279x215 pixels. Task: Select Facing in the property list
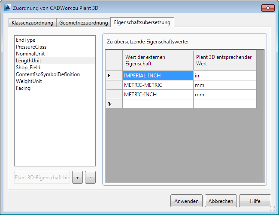(x=55, y=88)
